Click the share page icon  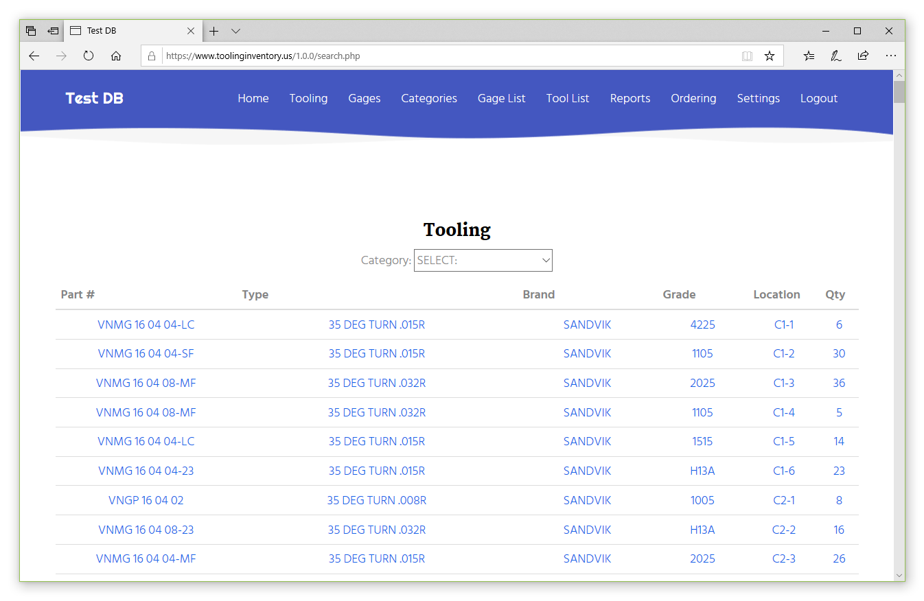point(863,56)
